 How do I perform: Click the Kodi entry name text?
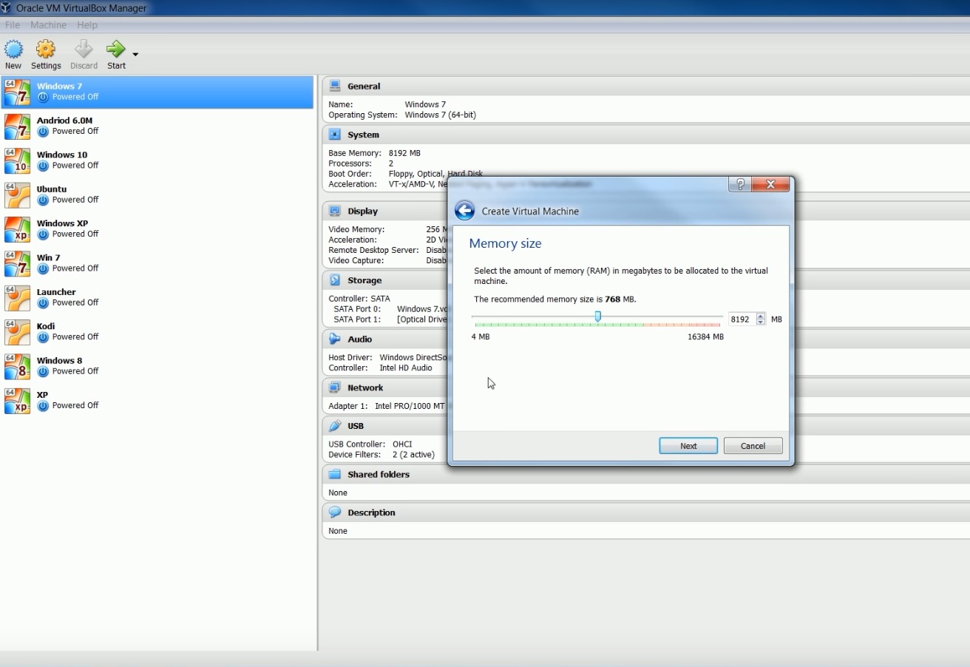click(x=46, y=326)
